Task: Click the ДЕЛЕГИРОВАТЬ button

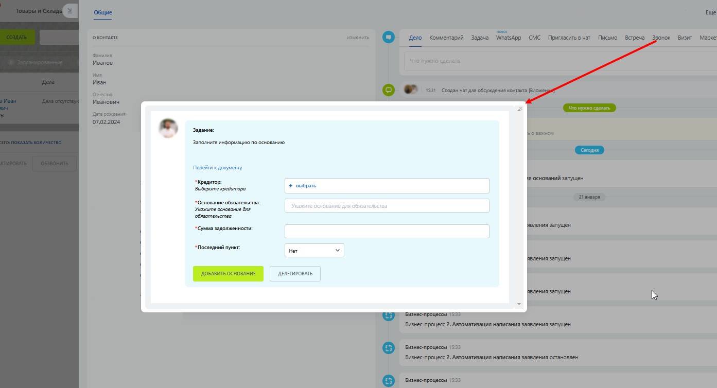Action: (x=295, y=274)
